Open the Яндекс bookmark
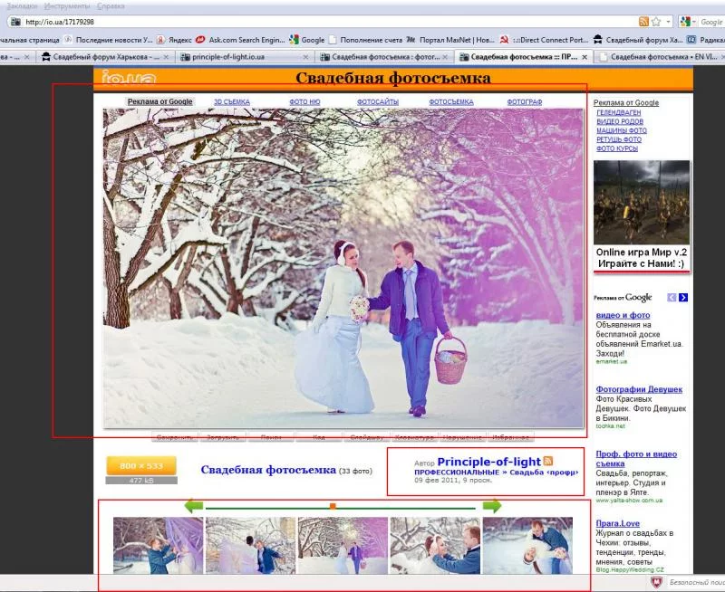Viewport: 725px width, 592px height. pos(174,40)
